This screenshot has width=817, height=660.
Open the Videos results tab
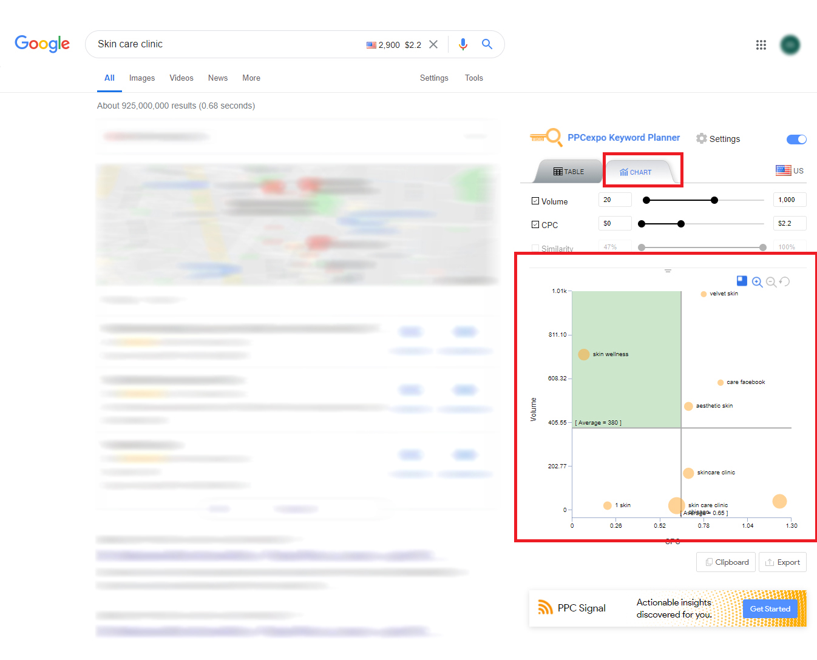181,78
